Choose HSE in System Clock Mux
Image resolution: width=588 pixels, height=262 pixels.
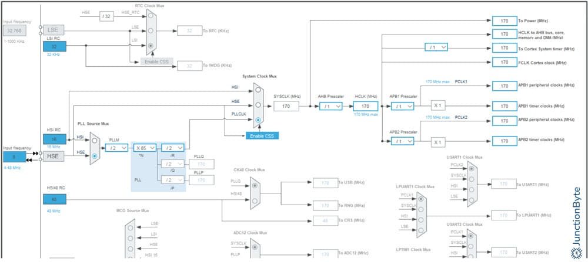click(258, 105)
